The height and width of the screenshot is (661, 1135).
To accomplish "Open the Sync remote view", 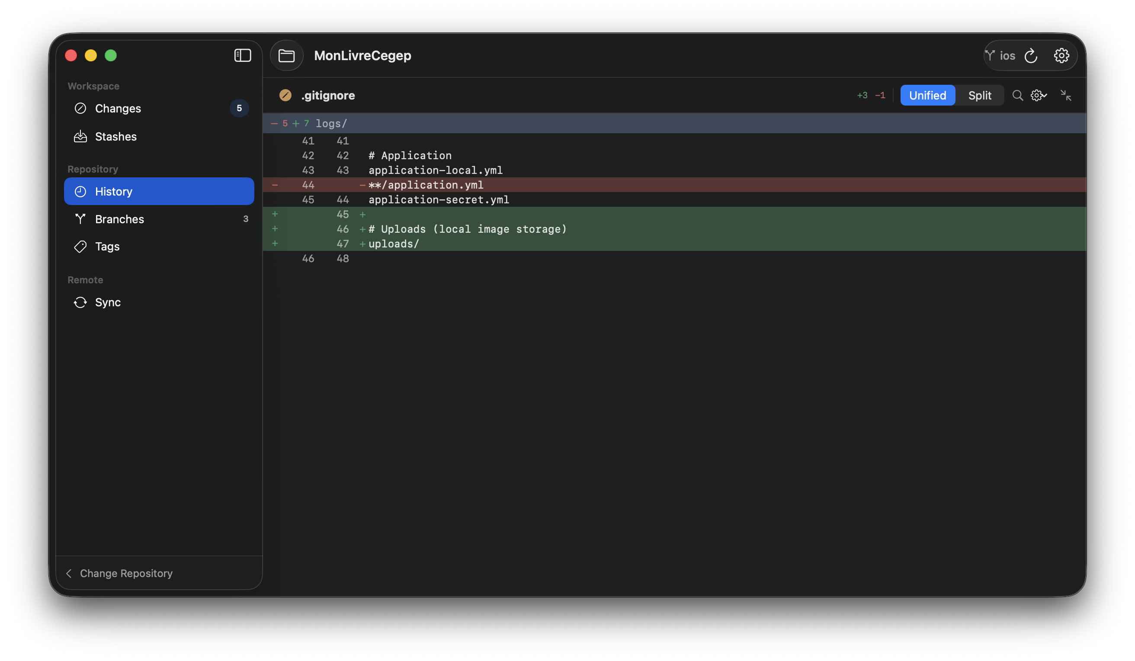I will pyautogui.click(x=108, y=302).
